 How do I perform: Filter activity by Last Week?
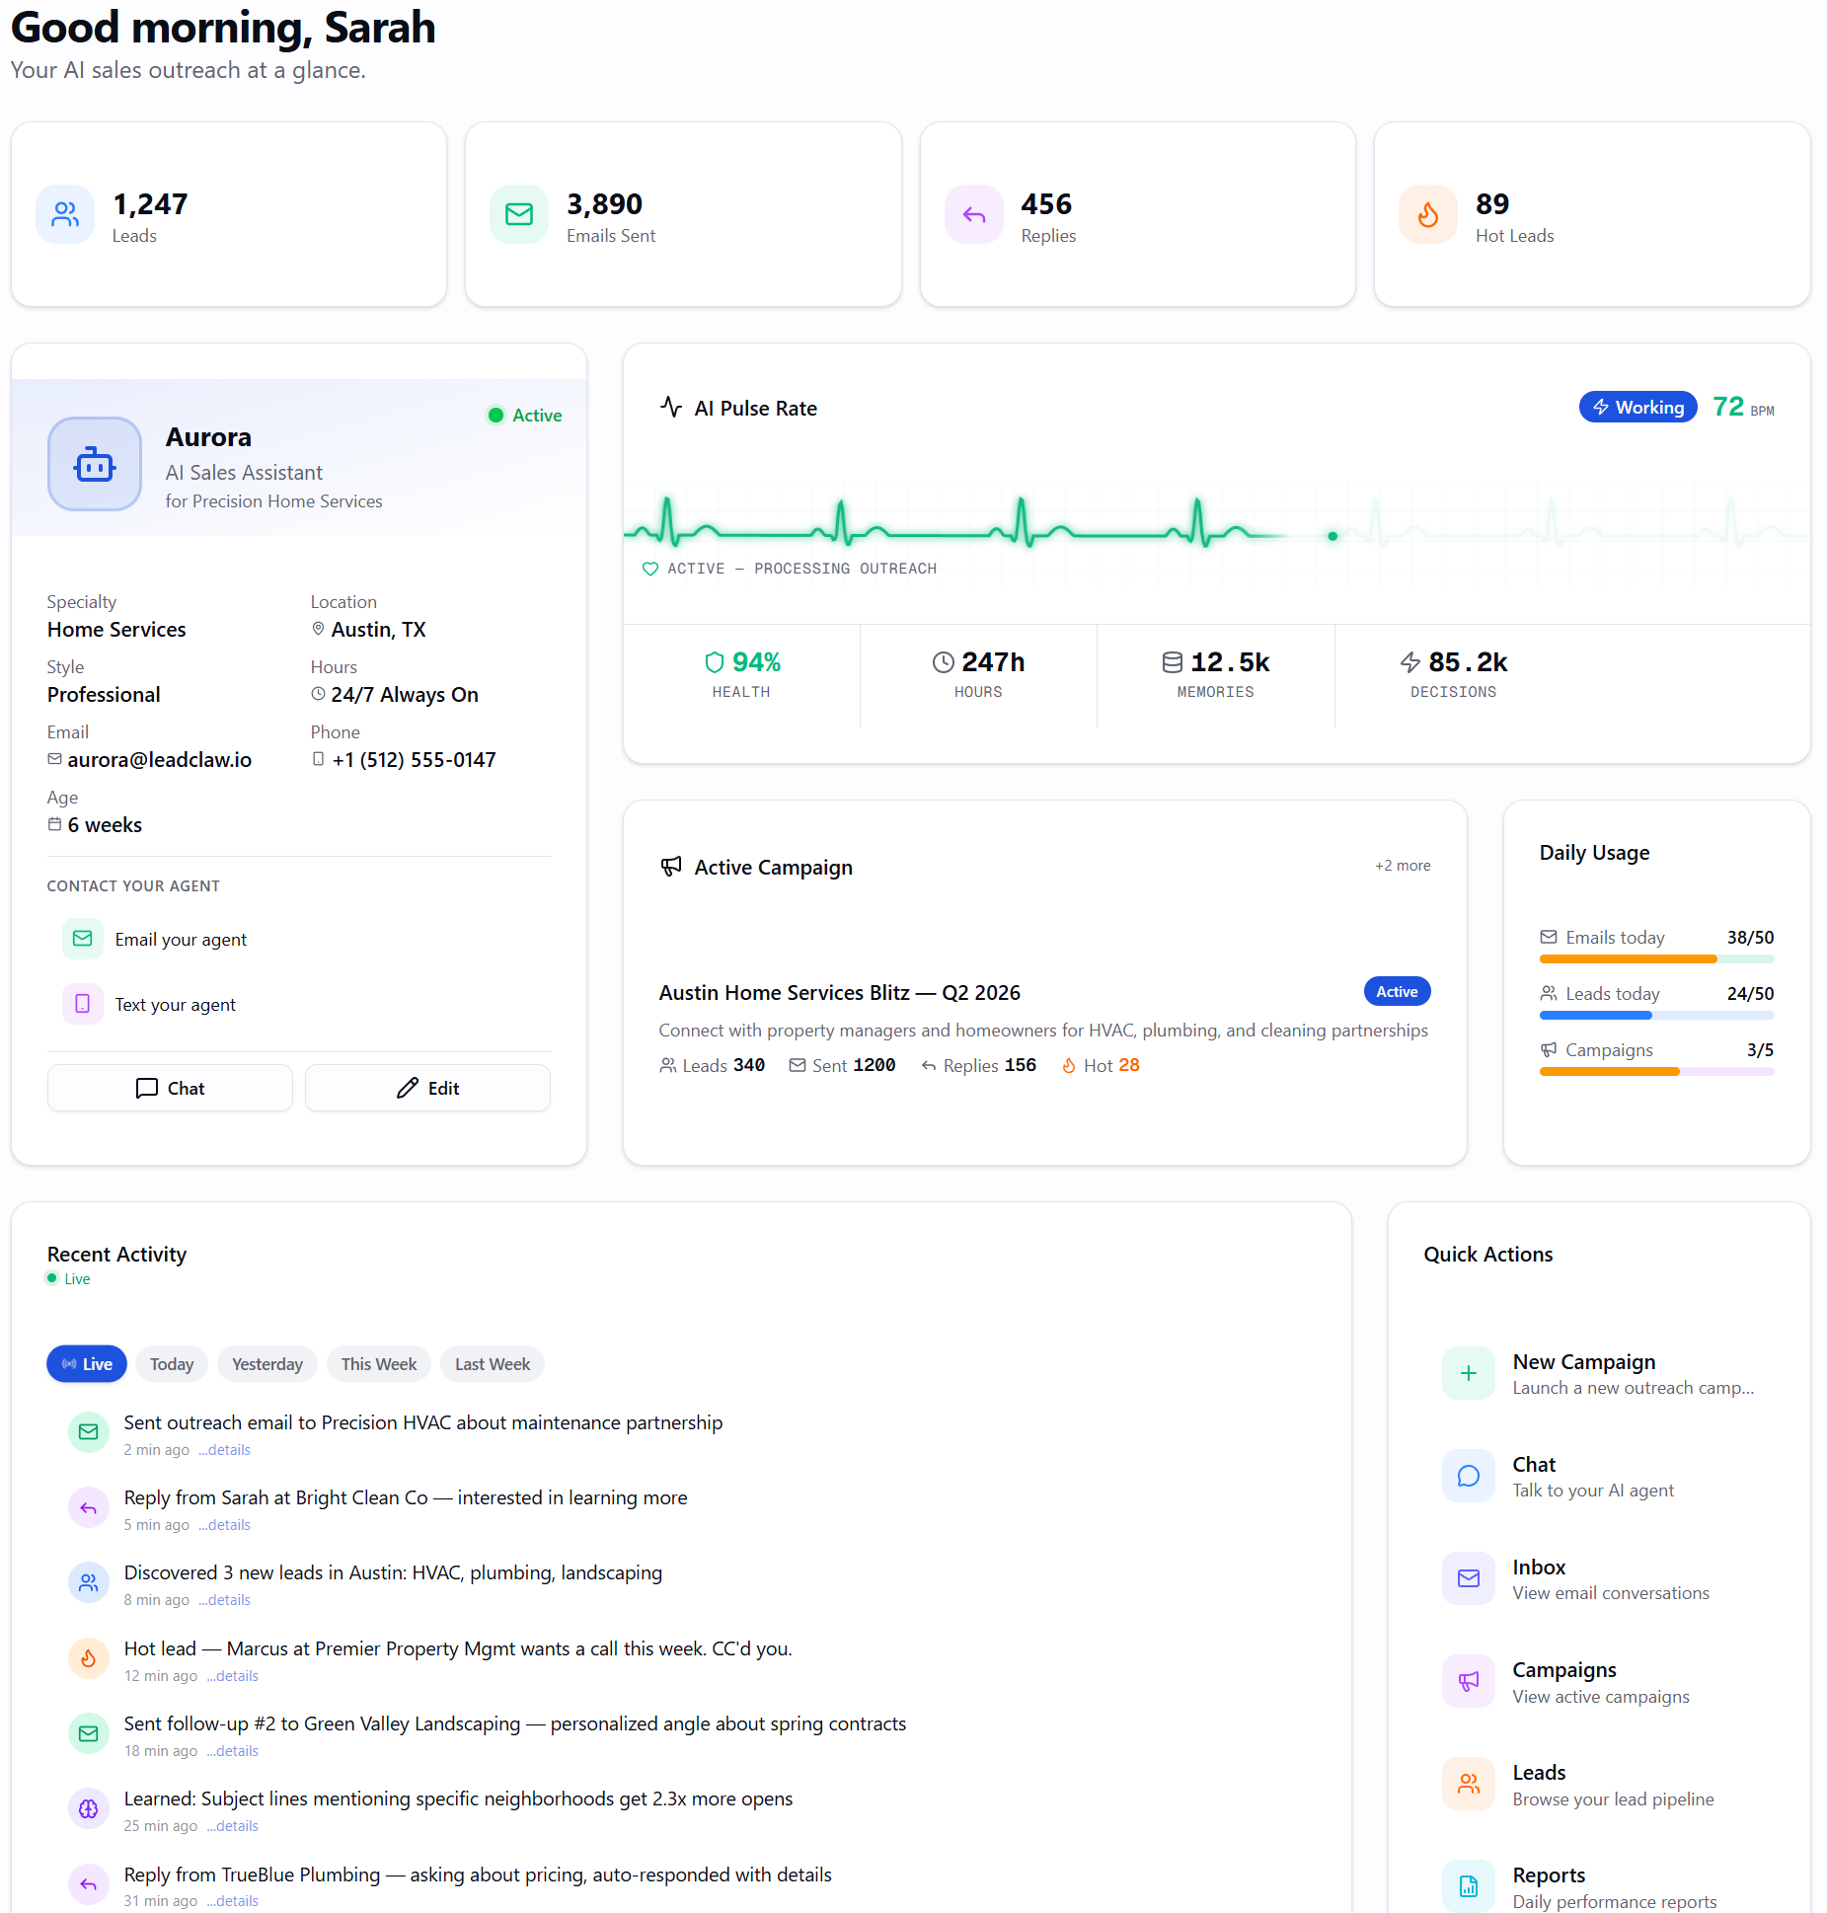click(493, 1364)
